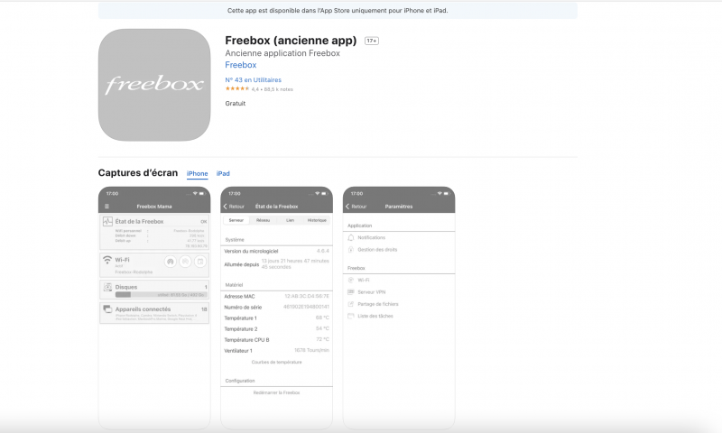
Task: Select the Historique segment tab
Action: [x=317, y=220]
